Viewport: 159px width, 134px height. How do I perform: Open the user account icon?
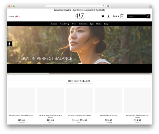coord(108,16)
